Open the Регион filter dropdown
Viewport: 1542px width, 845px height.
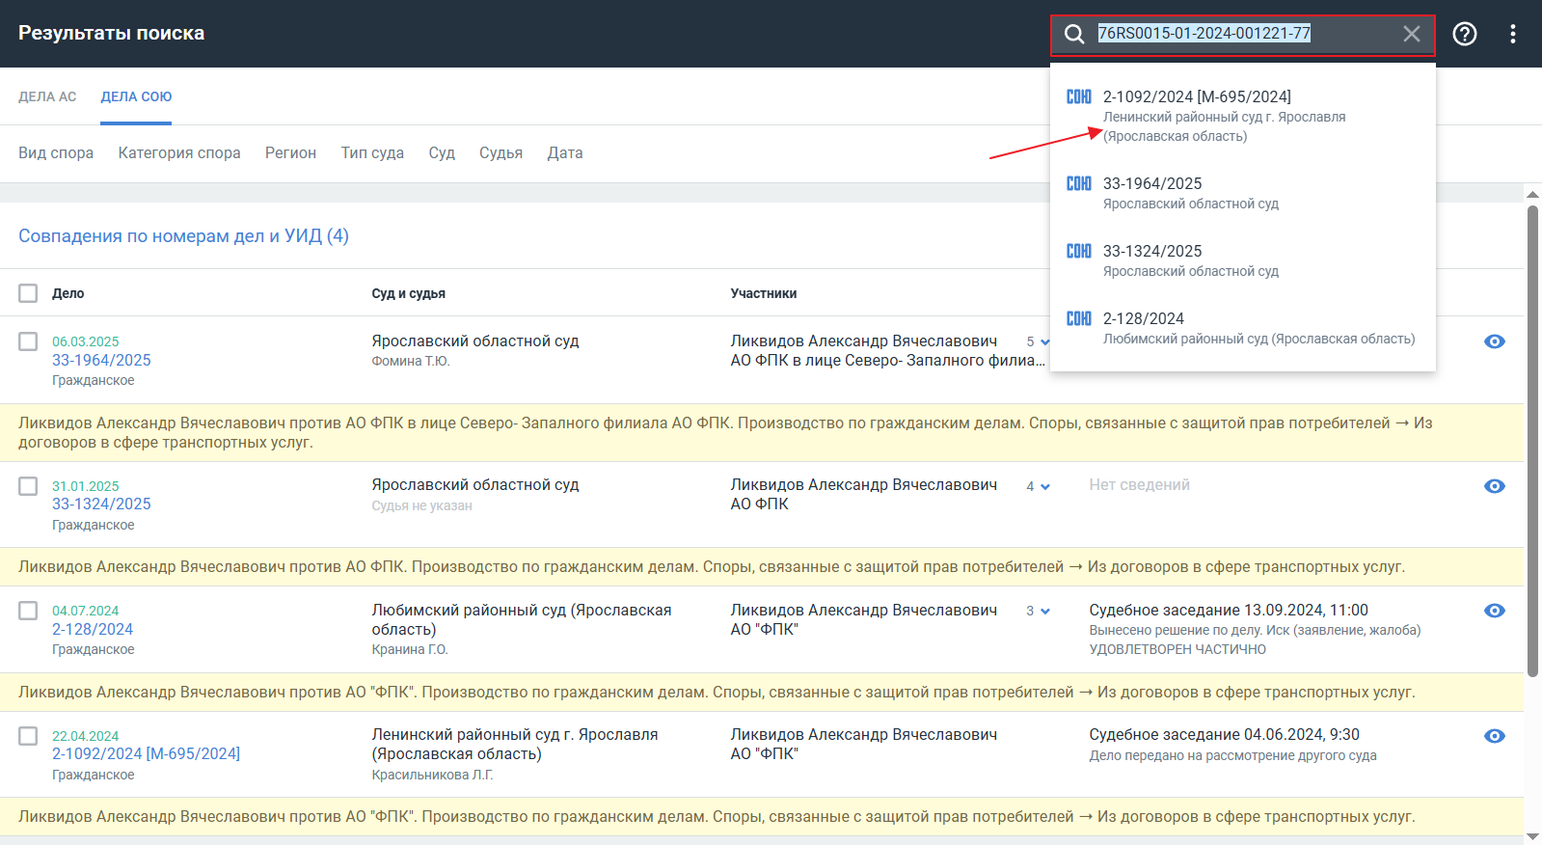pyautogui.click(x=290, y=153)
